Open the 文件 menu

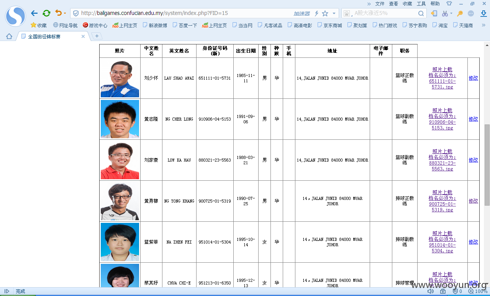coord(380,3)
